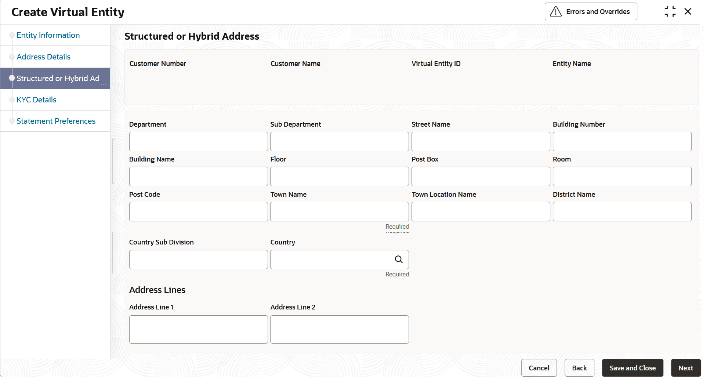This screenshot has width=703, height=377.
Task: Close the Create Virtual Entity dialog
Action: [x=688, y=12]
